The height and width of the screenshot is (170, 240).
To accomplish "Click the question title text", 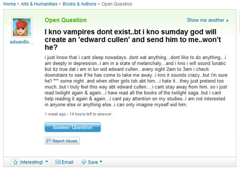I will [x=133, y=40].
